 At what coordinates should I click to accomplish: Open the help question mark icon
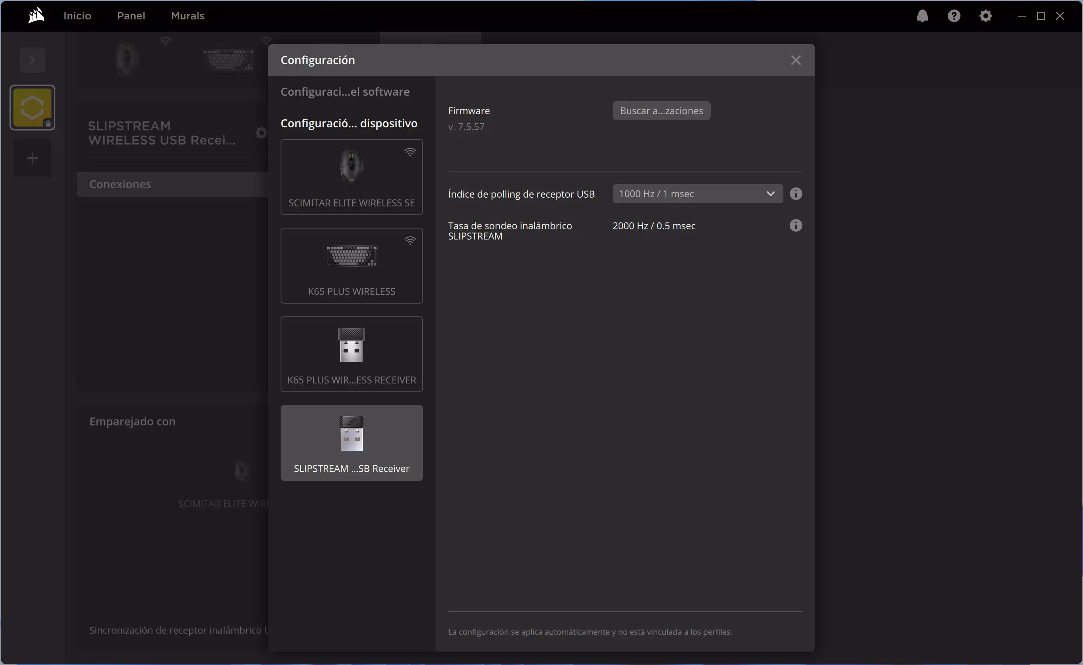click(x=954, y=16)
